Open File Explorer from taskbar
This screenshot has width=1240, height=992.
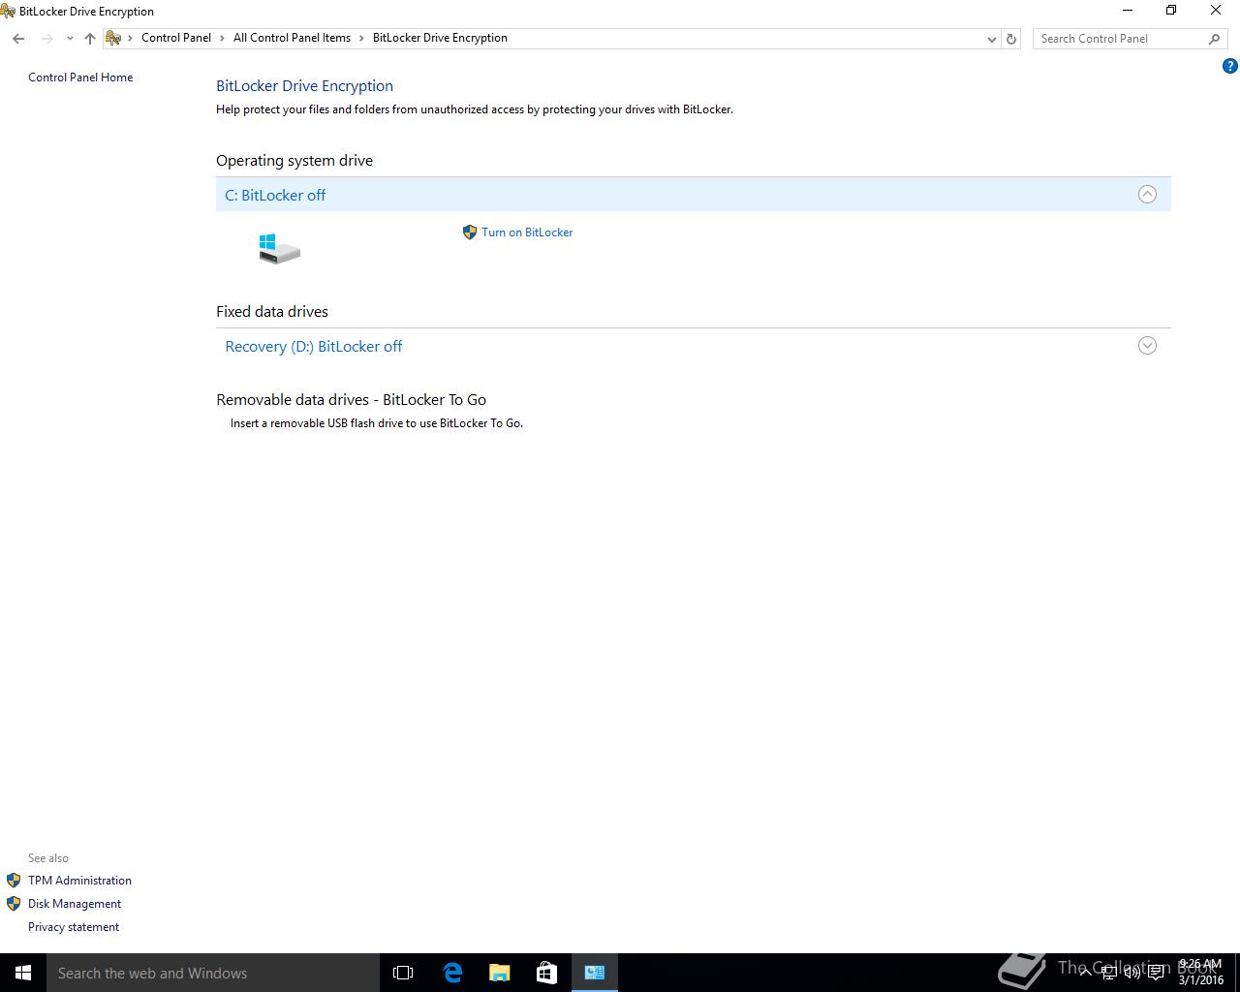[x=500, y=973]
